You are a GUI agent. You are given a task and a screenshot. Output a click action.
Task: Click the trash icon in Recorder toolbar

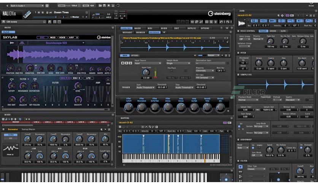pos(229,56)
